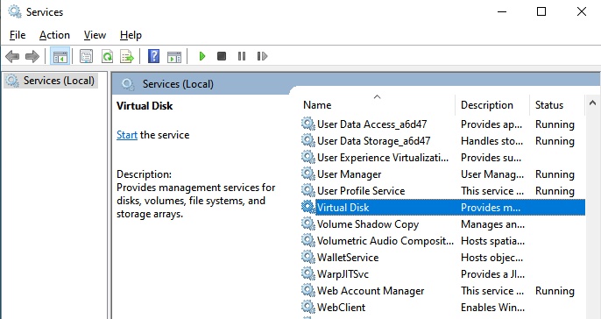Viewport: 601px width, 319px height.
Task: Click Running status of Web Account Manager
Action: click(x=555, y=291)
